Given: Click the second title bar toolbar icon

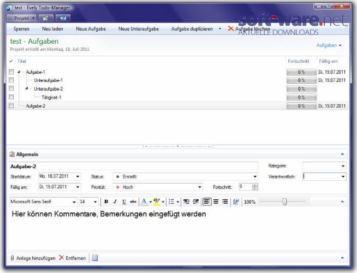Looking at the screenshot, I should tap(46, 18).
